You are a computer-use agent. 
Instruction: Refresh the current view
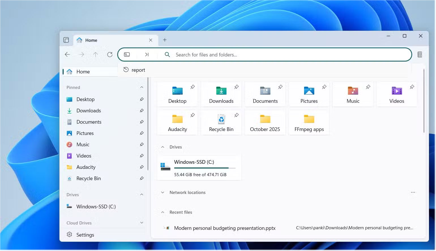pos(110,54)
